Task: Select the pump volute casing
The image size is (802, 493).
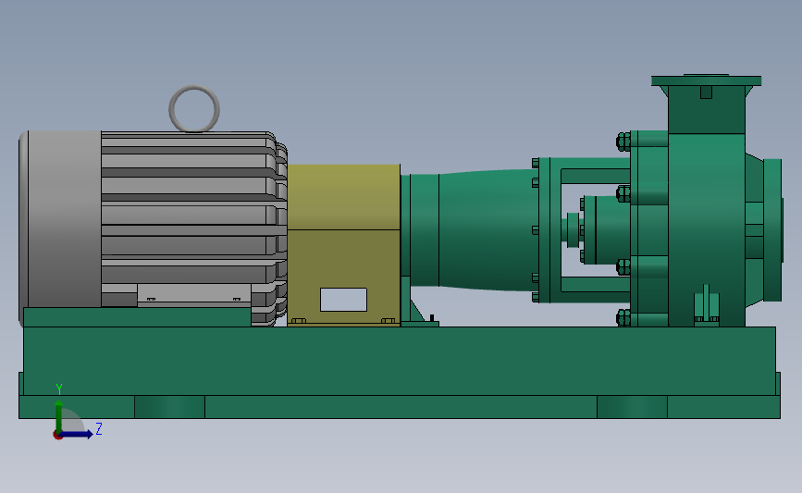Action: [x=707, y=230]
